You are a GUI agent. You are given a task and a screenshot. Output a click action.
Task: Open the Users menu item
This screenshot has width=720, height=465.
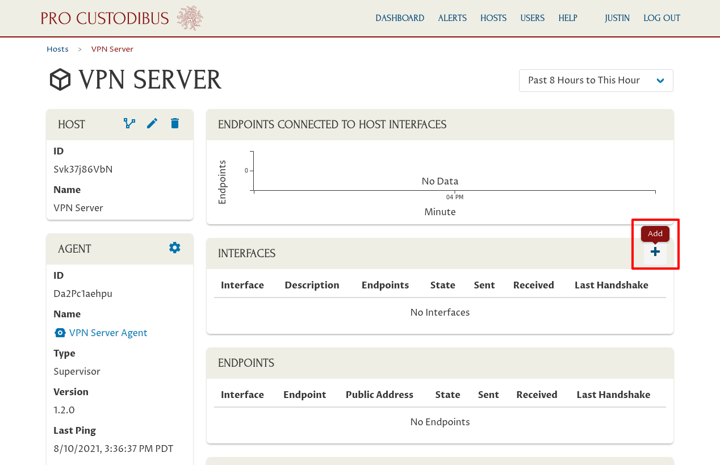coord(533,18)
